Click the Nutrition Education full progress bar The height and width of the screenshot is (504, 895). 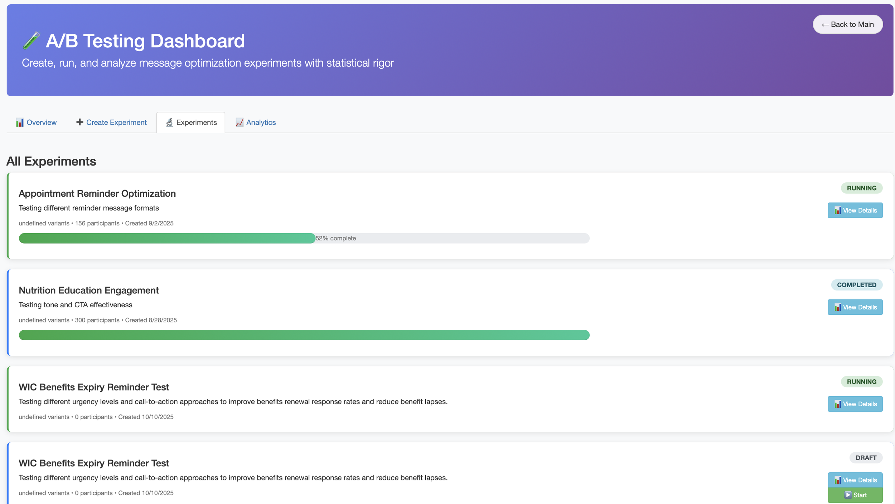point(304,335)
